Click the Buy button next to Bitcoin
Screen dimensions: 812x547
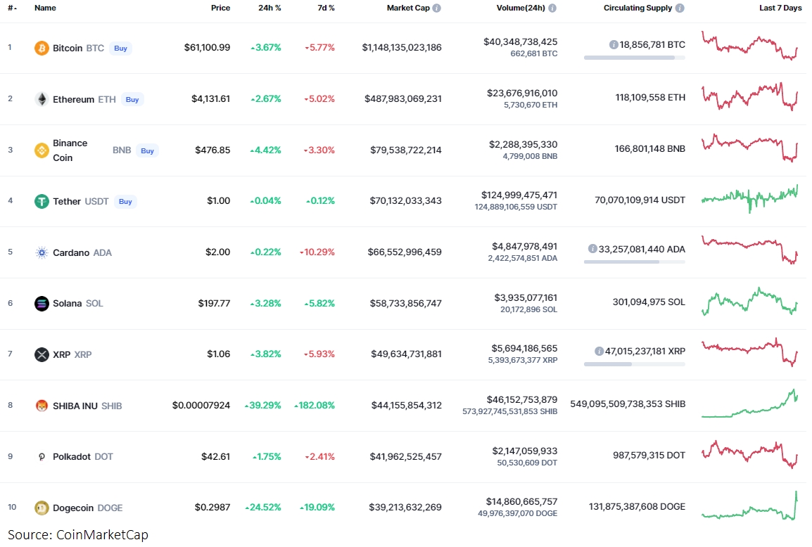120,48
